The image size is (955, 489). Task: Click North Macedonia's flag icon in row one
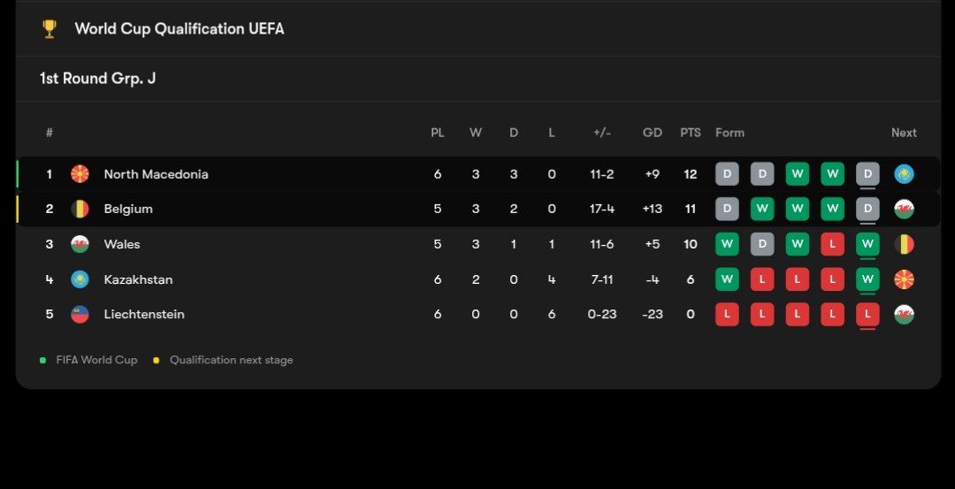(x=80, y=174)
